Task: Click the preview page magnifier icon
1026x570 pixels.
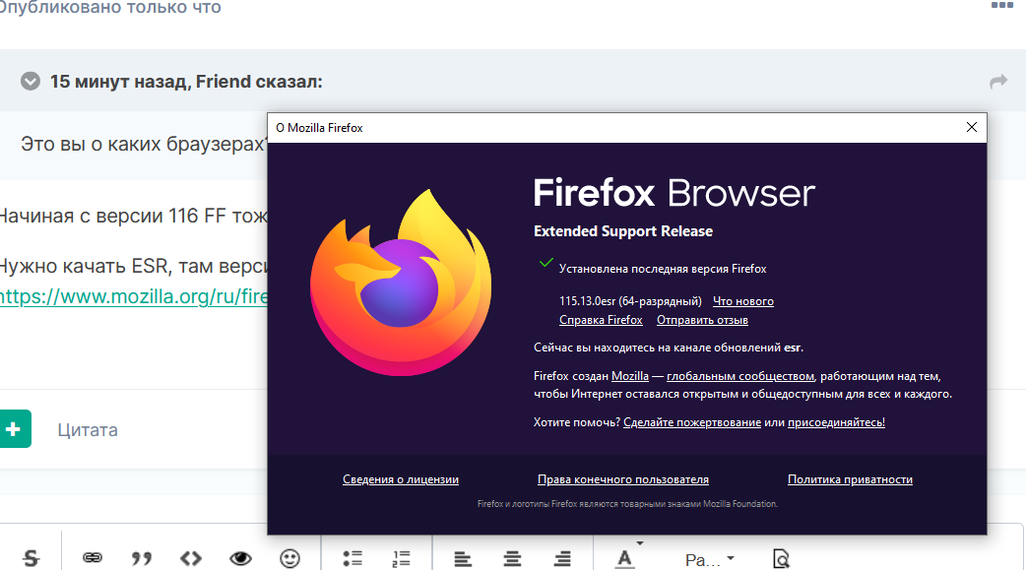Action: (x=781, y=559)
